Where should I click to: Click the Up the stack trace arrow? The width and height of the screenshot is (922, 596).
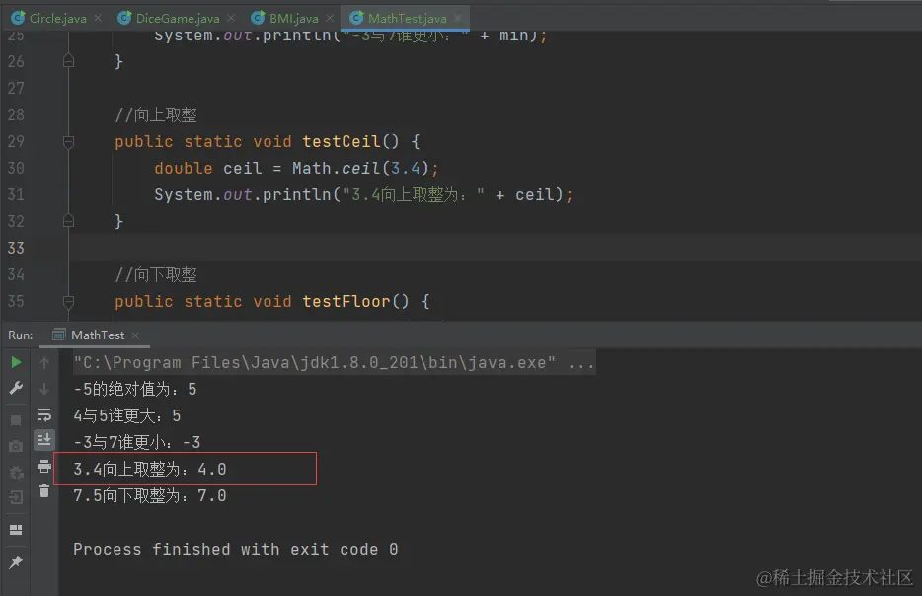tap(44, 363)
